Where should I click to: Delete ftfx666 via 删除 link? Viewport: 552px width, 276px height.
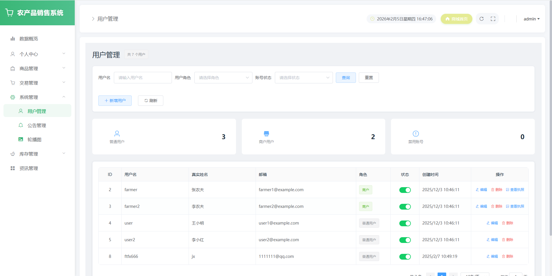click(507, 256)
